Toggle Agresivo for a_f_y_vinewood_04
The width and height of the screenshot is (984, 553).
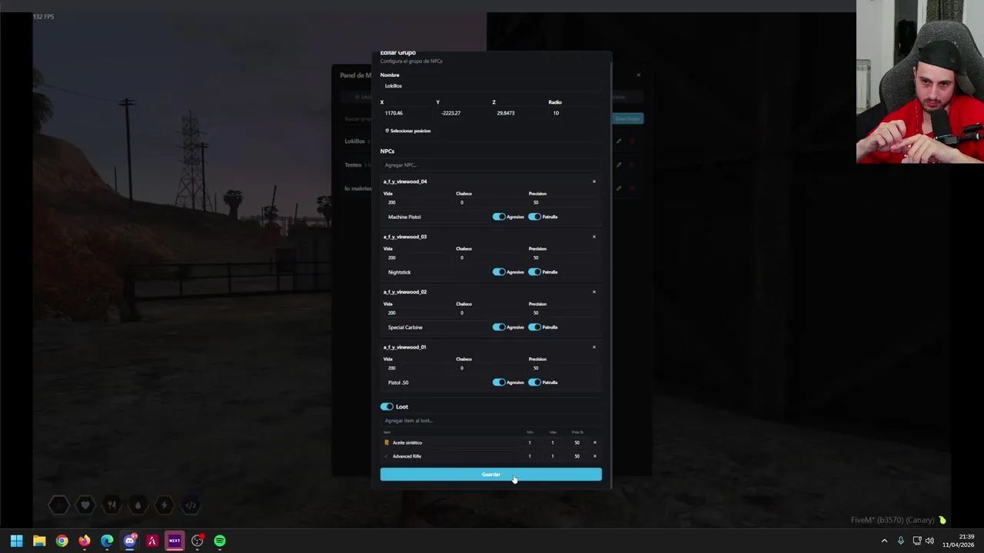pyautogui.click(x=499, y=217)
